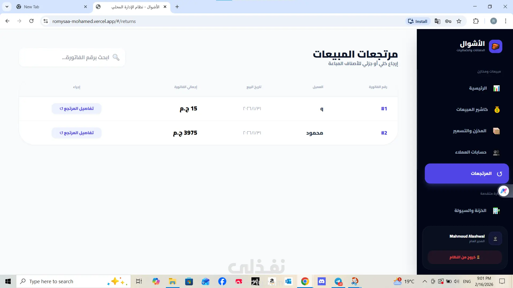The height and width of the screenshot is (288, 513).
Task: Open the Chrome three-dot menu
Action: click(x=506, y=21)
